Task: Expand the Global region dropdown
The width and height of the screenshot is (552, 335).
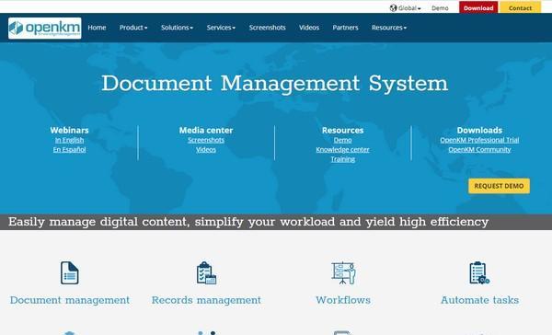Action: click(406, 7)
